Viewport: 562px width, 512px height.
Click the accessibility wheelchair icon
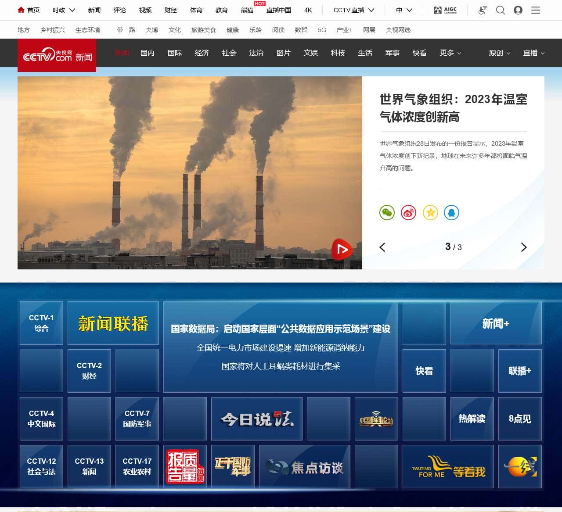[482, 10]
